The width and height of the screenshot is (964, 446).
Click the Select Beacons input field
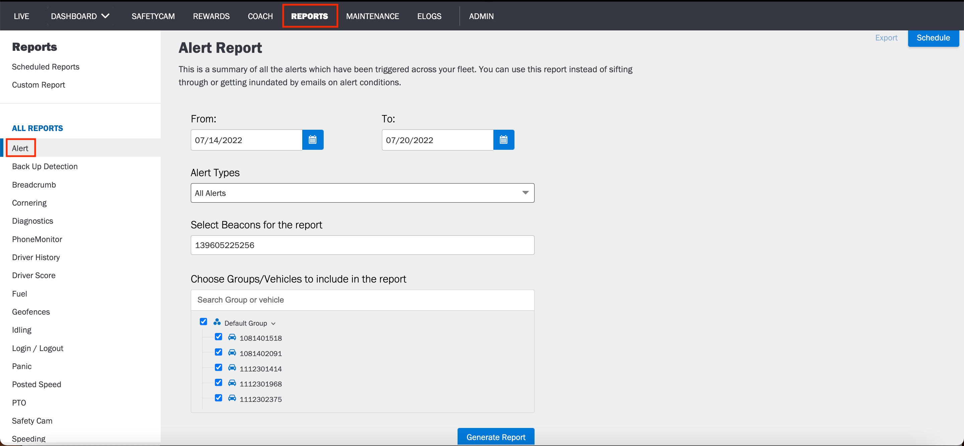point(362,245)
